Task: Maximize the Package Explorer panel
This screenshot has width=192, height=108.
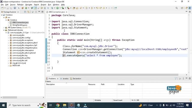Action: pyautogui.click(x=43, y=12)
